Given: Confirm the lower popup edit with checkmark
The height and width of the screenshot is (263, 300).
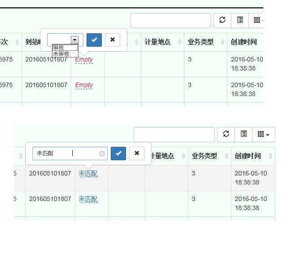Looking at the screenshot, I should tap(118, 153).
